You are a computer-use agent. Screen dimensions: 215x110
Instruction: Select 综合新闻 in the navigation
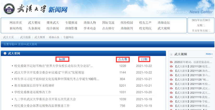point(53,28)
